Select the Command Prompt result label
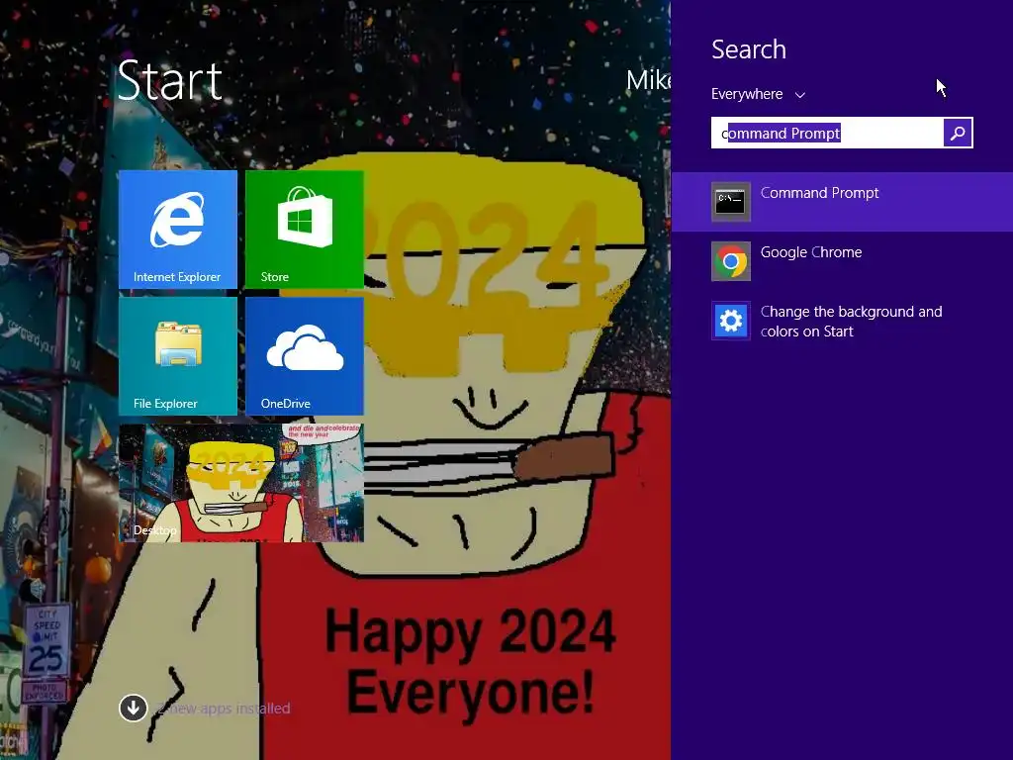Viewport: 1013px width, 760px height. point(819,193)
